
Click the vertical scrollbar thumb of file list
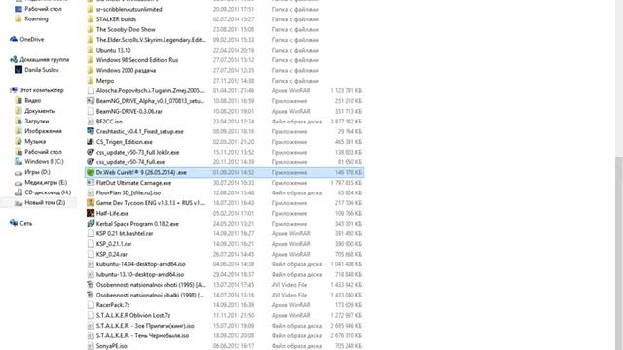pyautogui.click(x=619, y=253)
